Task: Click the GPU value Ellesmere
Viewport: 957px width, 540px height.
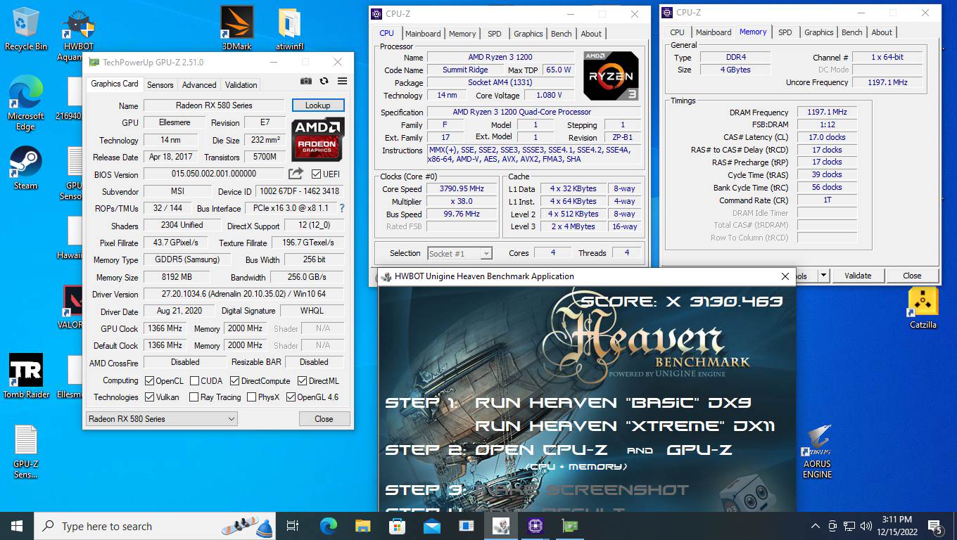Action: point(173,122)
